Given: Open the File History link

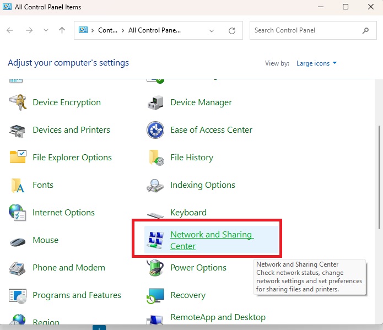Looking at the screenshot, I should 192,158.
